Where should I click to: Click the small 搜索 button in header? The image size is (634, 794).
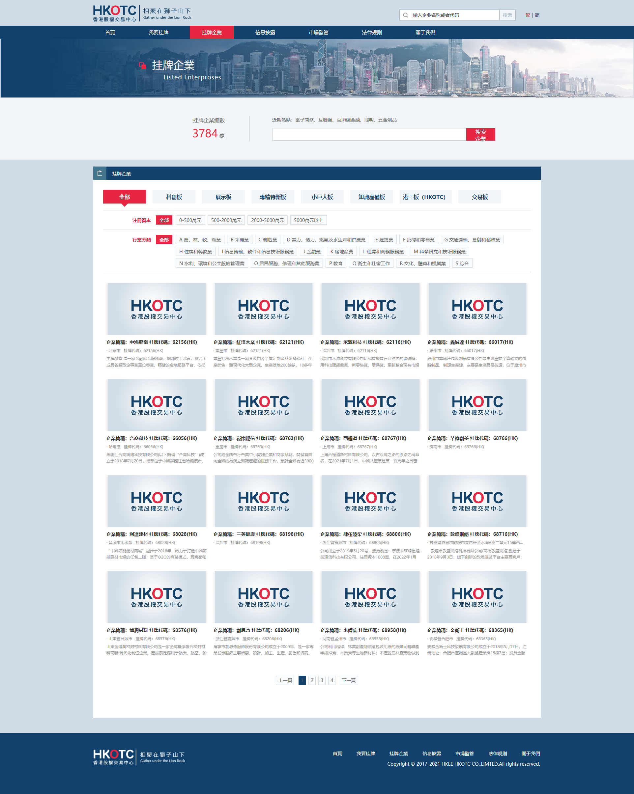[x=507, y=15]
